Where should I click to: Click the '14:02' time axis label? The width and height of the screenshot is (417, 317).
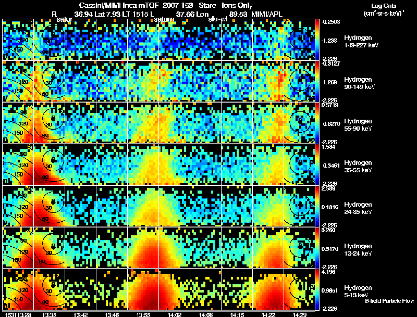coord(175,314)
